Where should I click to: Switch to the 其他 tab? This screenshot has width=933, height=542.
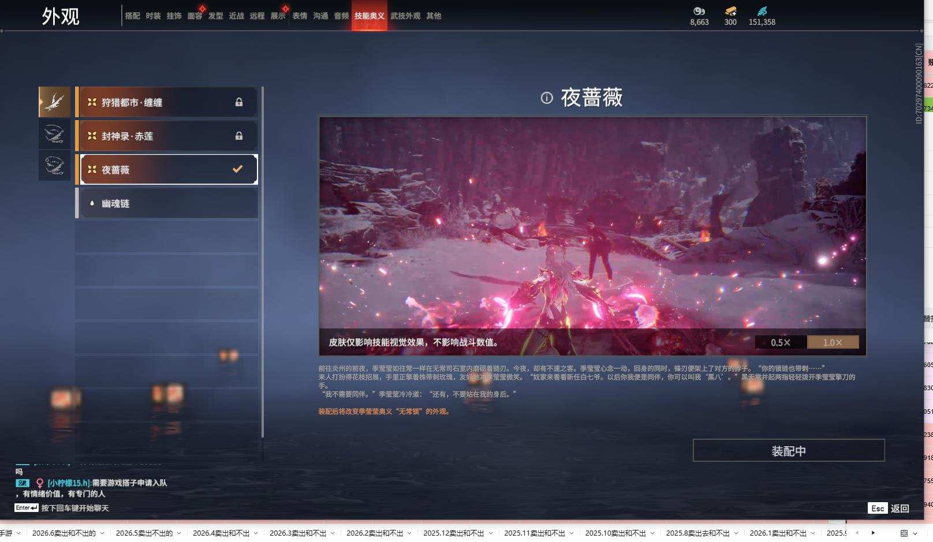(x=434, y=16)
